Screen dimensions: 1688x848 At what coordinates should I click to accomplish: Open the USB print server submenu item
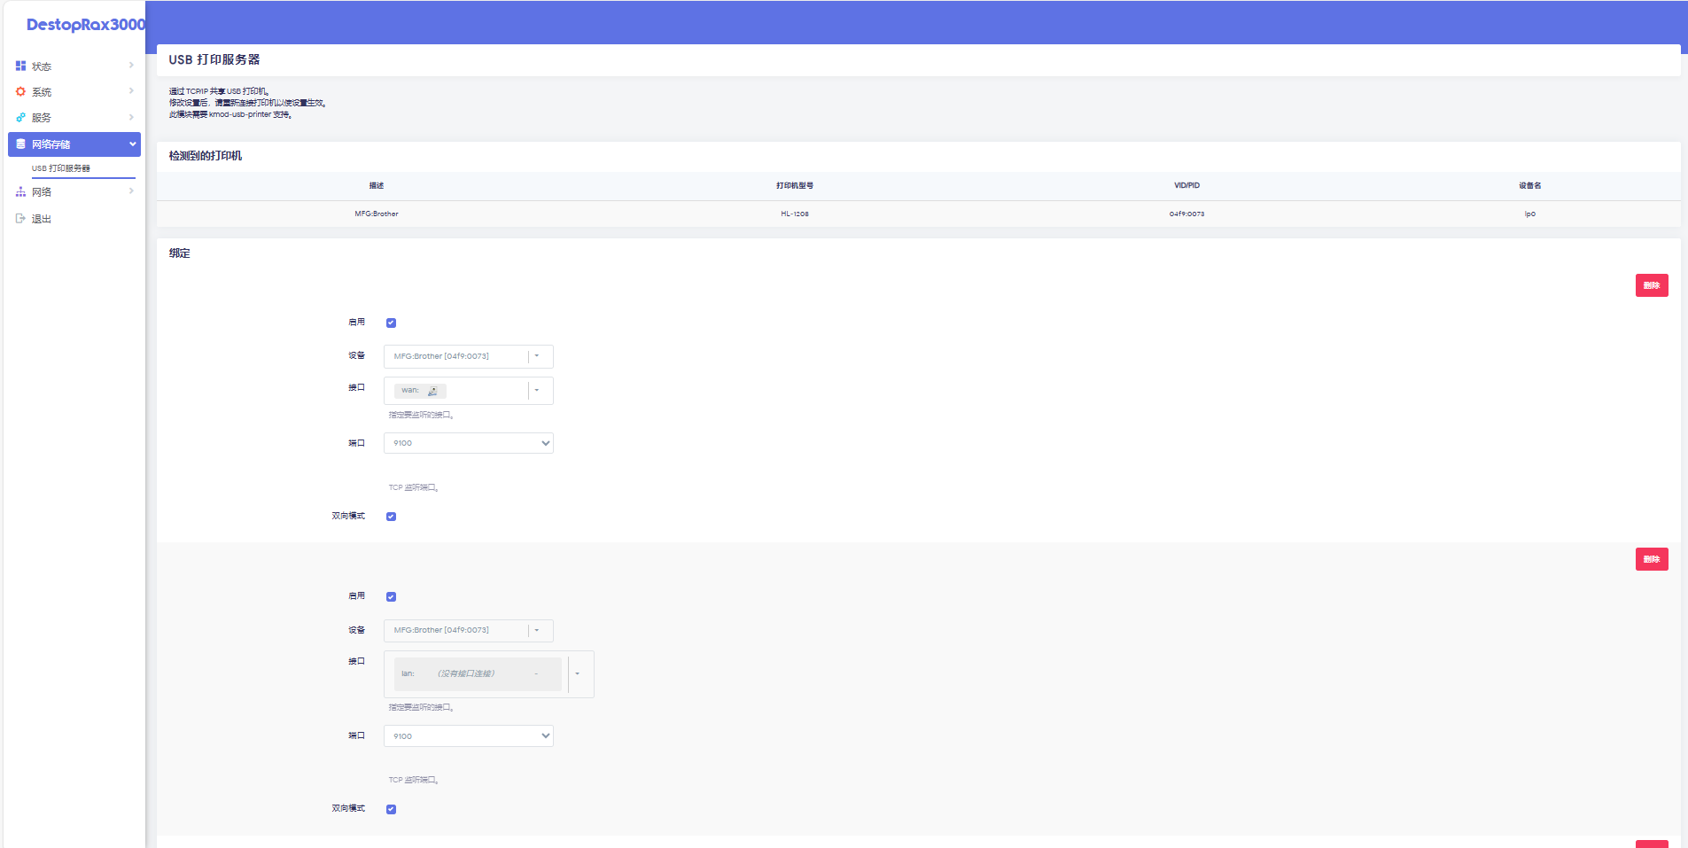pos(61,168)
